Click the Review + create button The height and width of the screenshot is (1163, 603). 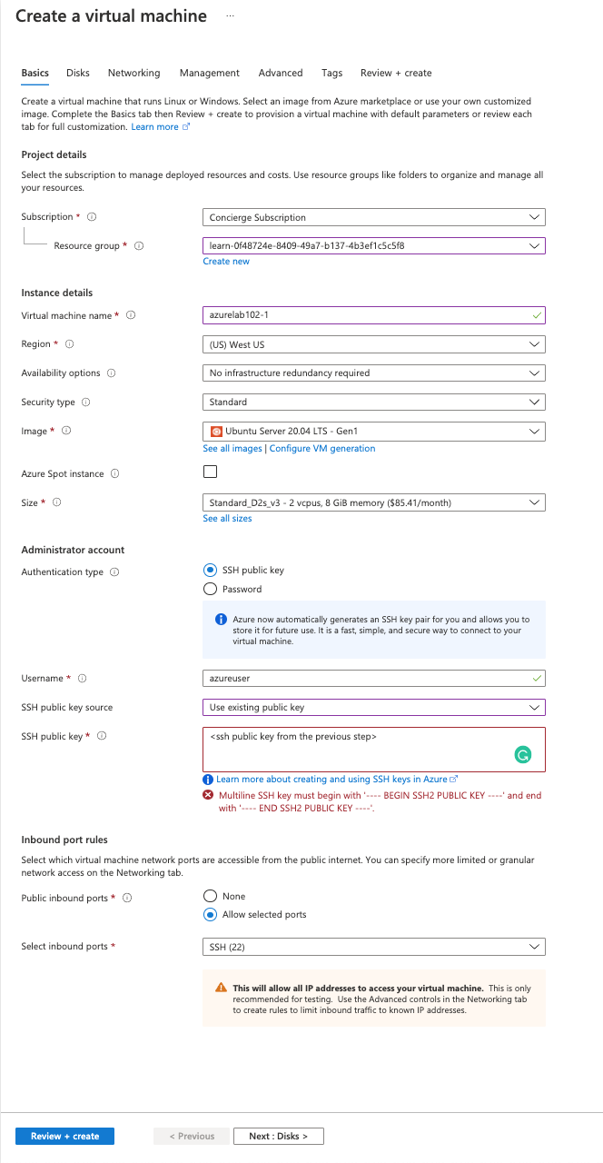pyautogui.click(x=64, y=1136)
